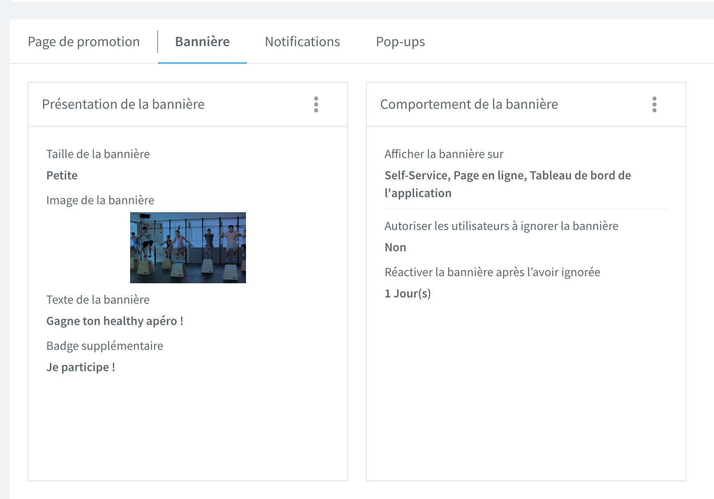714x499 pixels.
Task: Click the Self-Service, Page en ligne display value
Action: [x=508, y=184]
